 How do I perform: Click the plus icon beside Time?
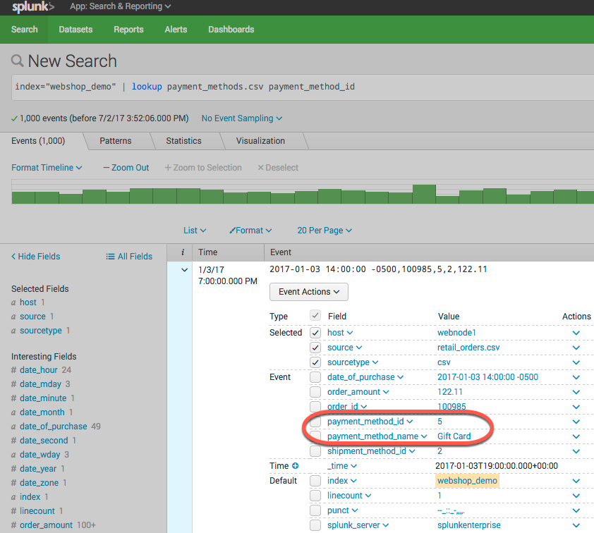tap(295, 466)
